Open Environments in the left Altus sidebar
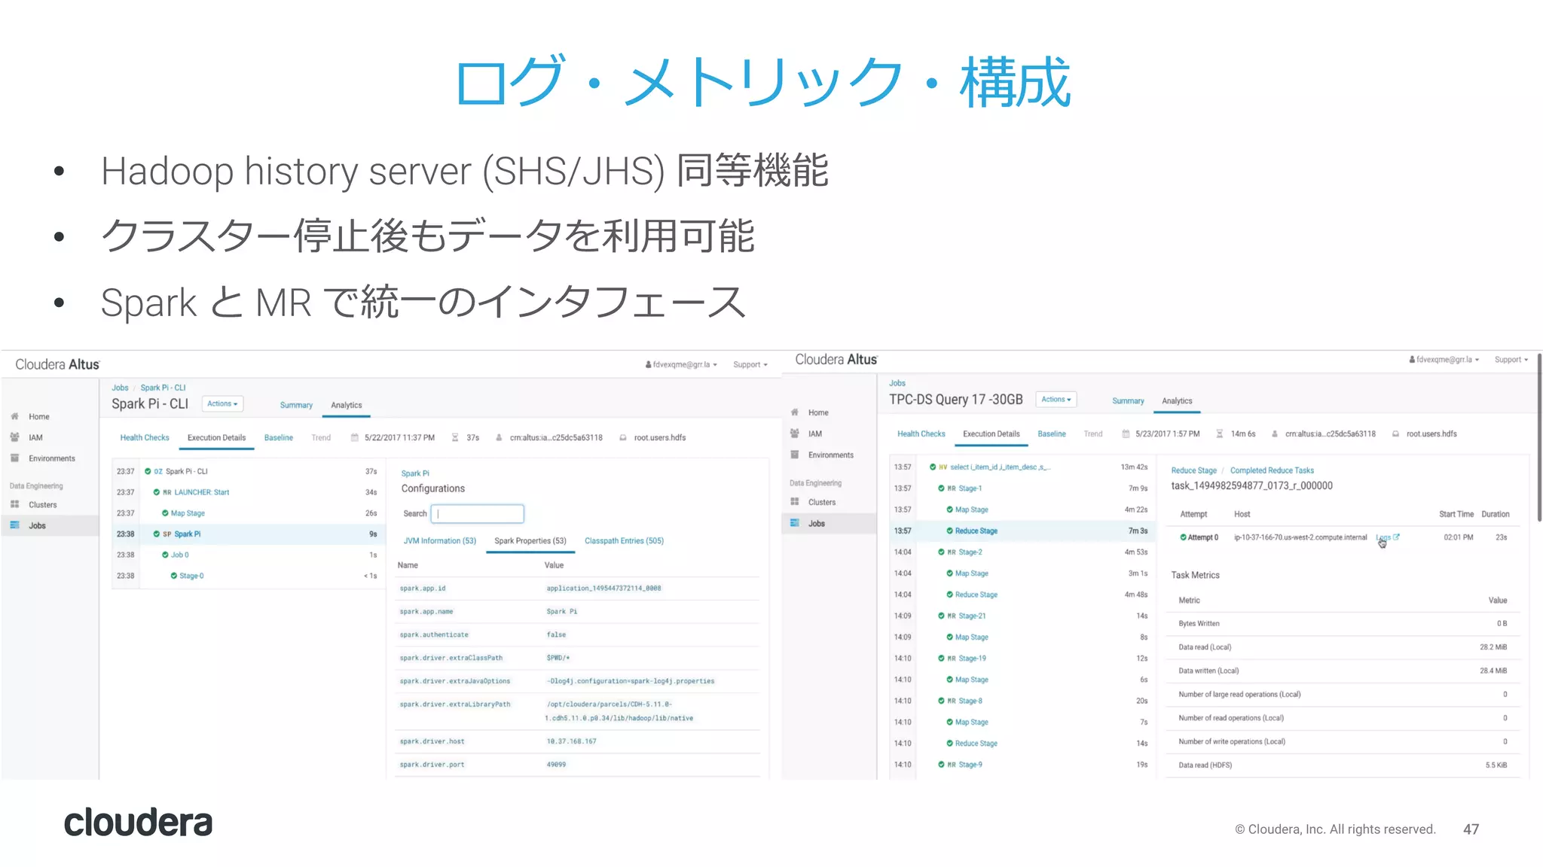The image size is (1543, 867). pyautogui.click(x=52, y=459)
